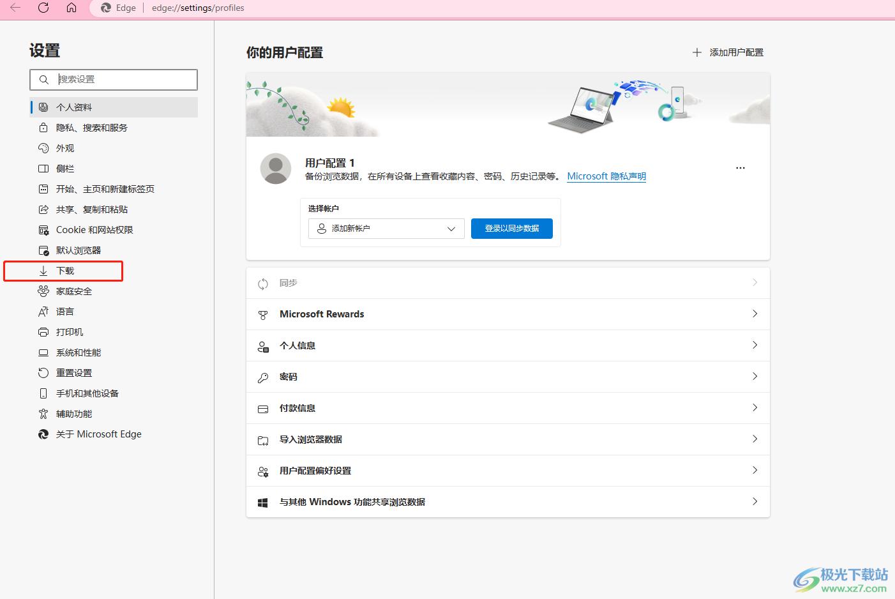Click the printer icon in sidebar

43,332
